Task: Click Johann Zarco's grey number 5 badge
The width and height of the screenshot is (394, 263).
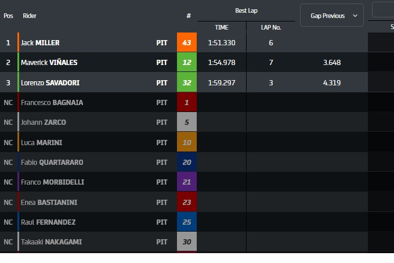Action: click(x=187, y=122)
